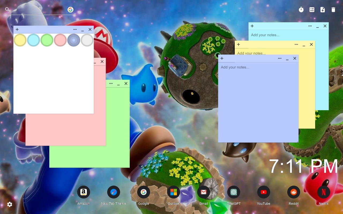Open the ChatGPT shortcut
The width and height of the screenshot is (343, 214).
[234, 192]
